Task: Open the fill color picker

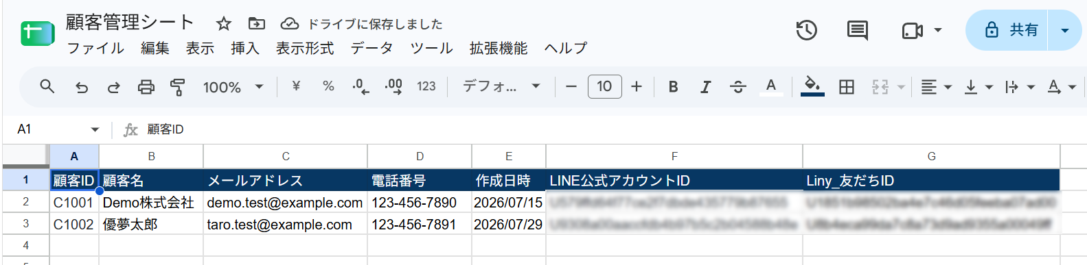Action: click(x=812, y=86)
